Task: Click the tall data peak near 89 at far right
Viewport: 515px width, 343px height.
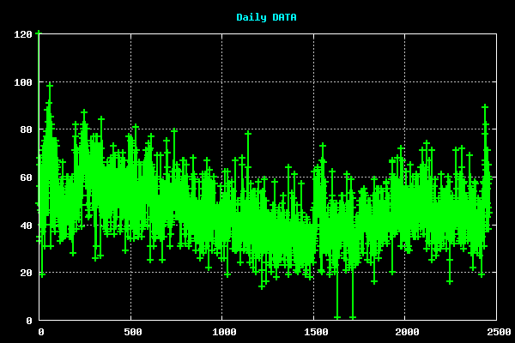Action: (x=484, y=107)
